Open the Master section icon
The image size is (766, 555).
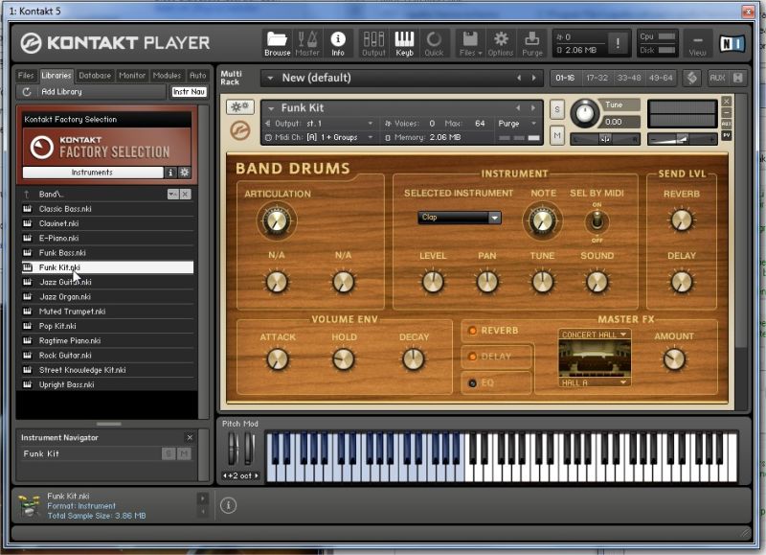307,42
